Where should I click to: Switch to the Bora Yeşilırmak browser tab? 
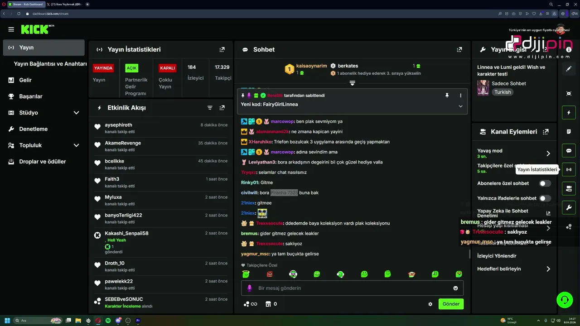64,4
